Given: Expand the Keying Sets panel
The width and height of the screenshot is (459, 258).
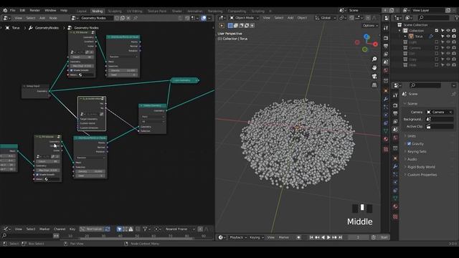Looking at the screenshot, I should (417, 151).
